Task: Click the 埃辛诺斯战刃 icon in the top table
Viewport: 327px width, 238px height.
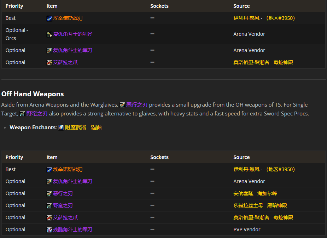Action: [49, 18]
